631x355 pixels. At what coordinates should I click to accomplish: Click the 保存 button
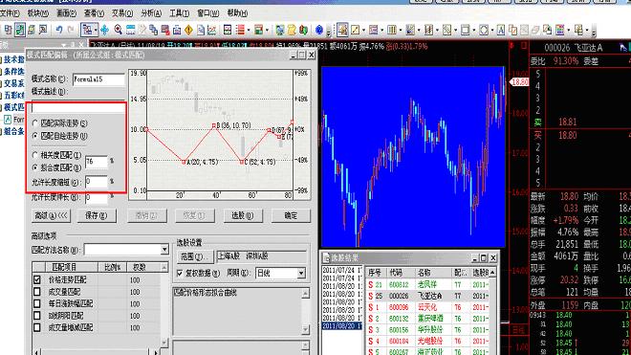click(x=97, y=215)
